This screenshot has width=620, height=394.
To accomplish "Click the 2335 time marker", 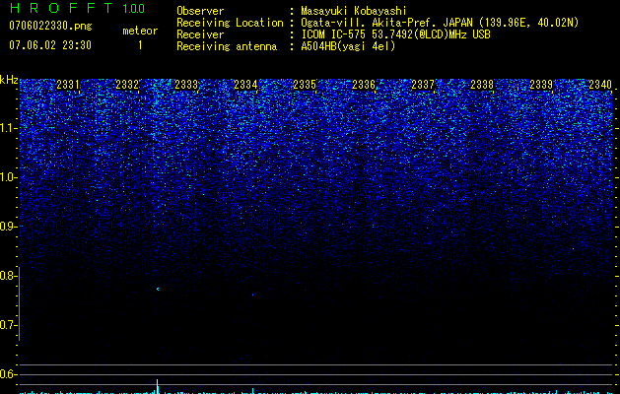I will pyautogui.click(x=305, y=85).
